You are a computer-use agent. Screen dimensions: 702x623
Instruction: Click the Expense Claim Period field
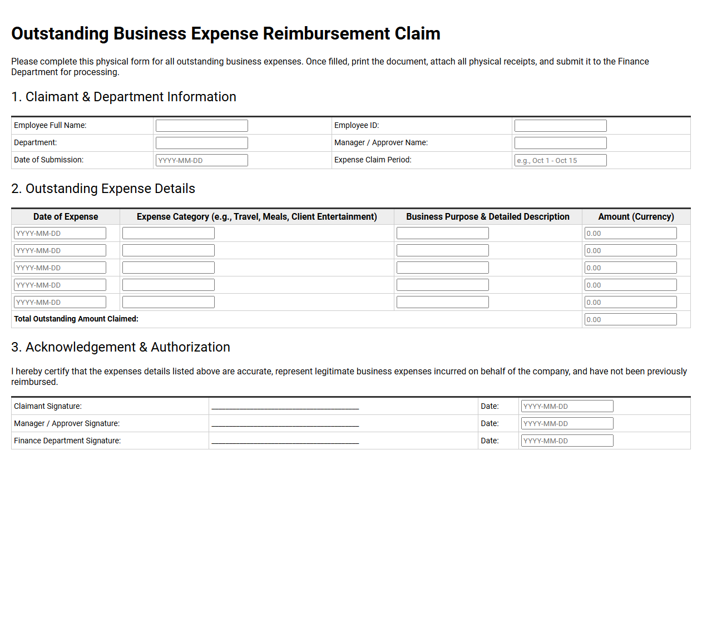(x=561, y=160)
